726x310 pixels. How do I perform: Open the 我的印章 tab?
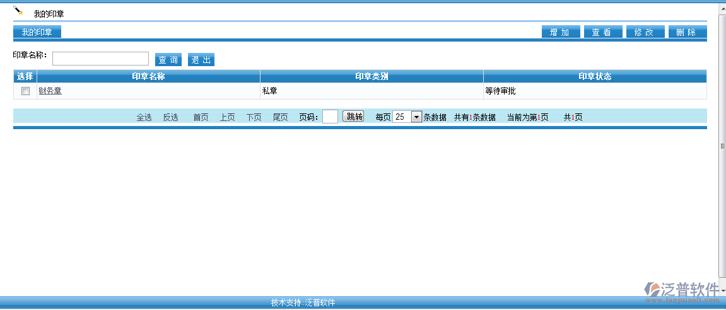37,32
